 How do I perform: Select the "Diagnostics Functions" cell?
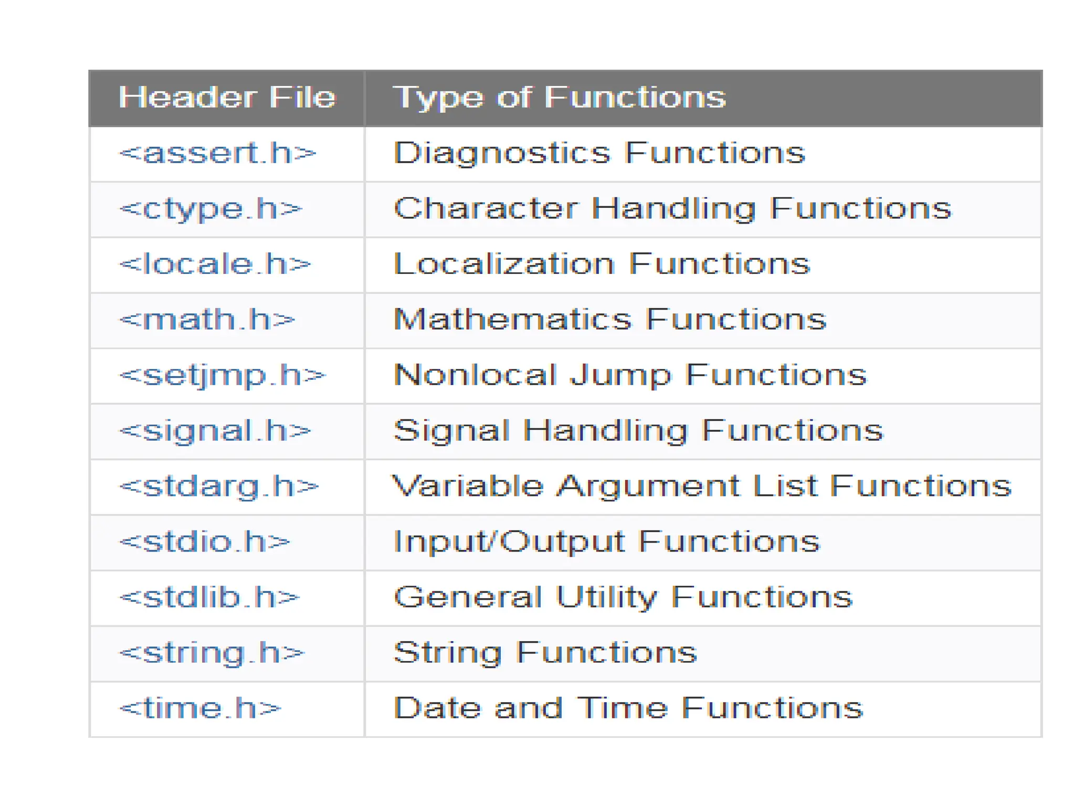click(x=599, y=154)
